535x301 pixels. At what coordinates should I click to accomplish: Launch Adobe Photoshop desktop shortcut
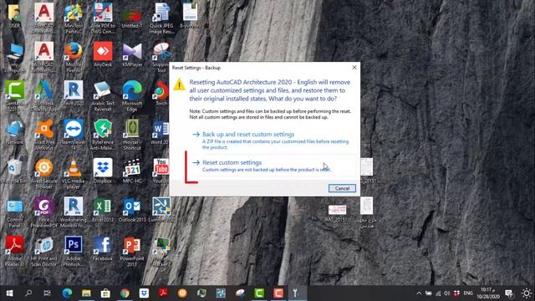(73, 252)
